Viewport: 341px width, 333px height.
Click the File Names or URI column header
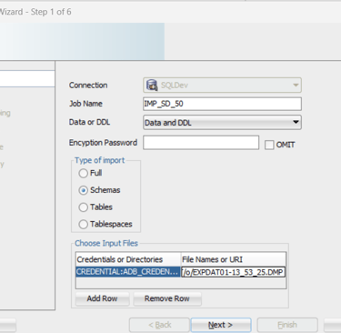click(x=234, y=259)
